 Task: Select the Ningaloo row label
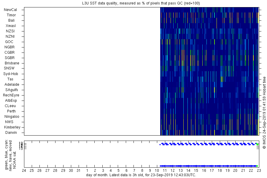[x=12, y=117]
